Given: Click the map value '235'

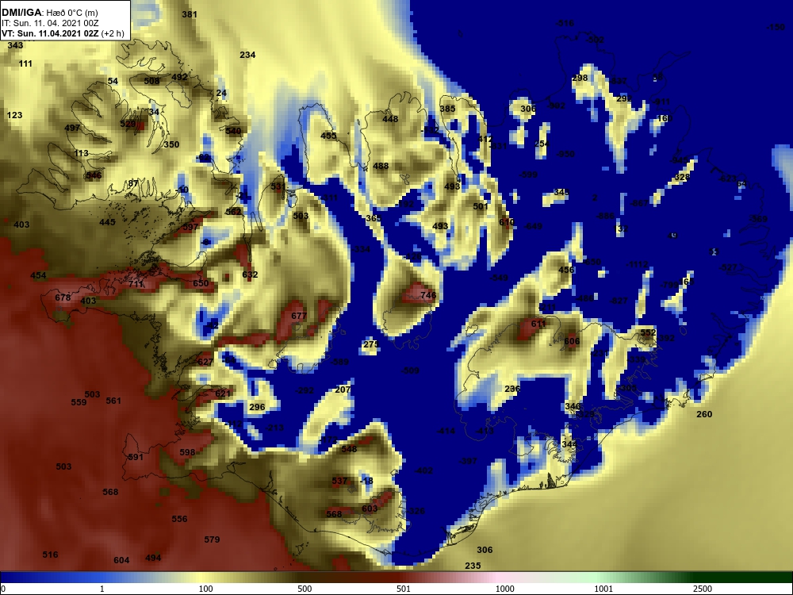Looking at the screenshot, I should (x=473, y=566).
